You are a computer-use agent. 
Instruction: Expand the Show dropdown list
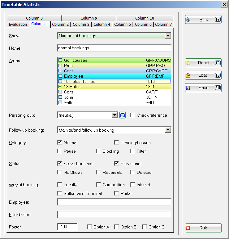(x=168, y=36)
